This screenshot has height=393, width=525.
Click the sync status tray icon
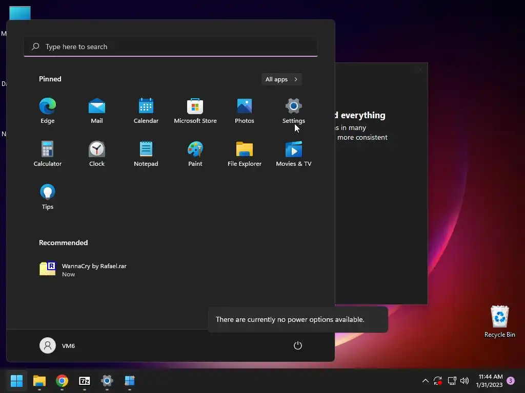438,381
